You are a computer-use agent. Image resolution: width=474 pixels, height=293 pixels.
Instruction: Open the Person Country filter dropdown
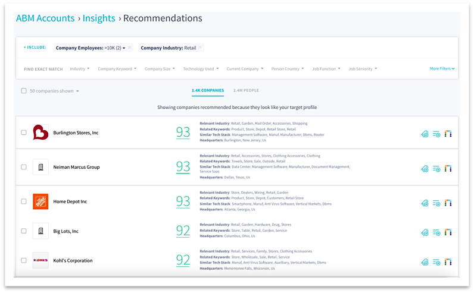tap(288, 69)
